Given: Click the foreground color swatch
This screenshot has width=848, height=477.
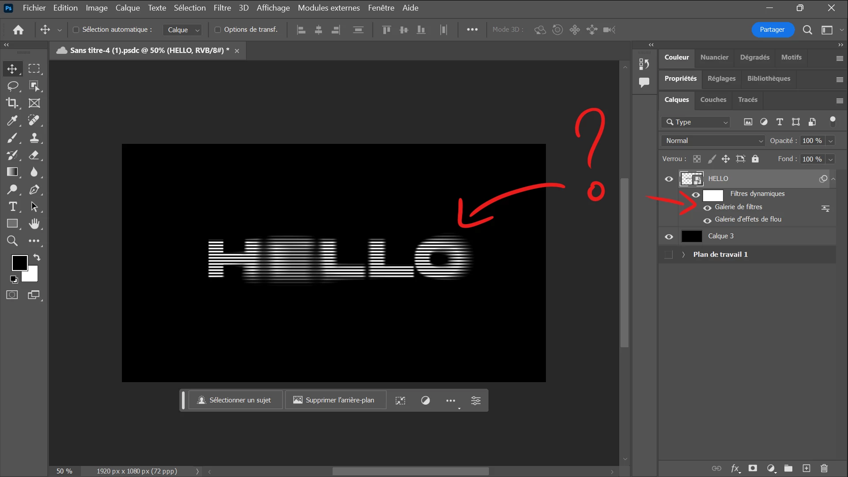Looking at the screenshot, I should point(19,263).
